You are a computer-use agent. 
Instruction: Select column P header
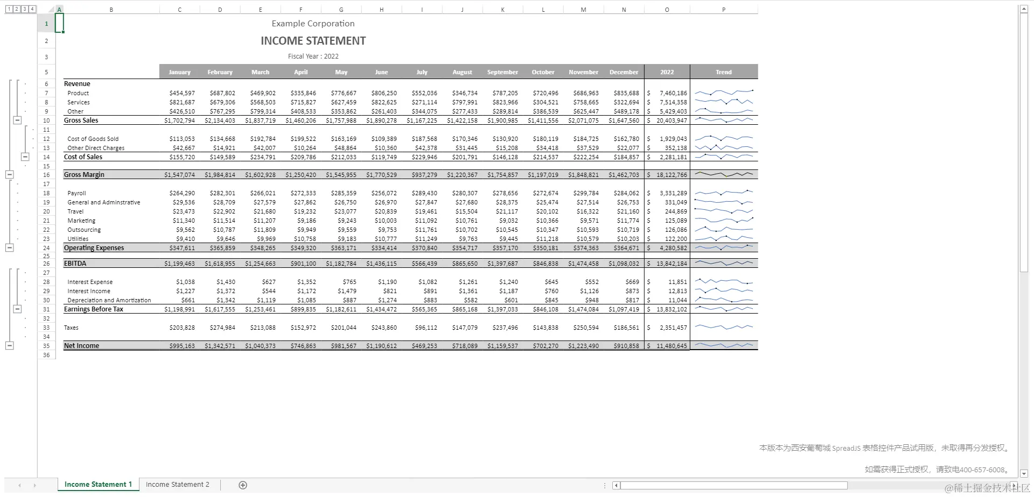point(724,10)
